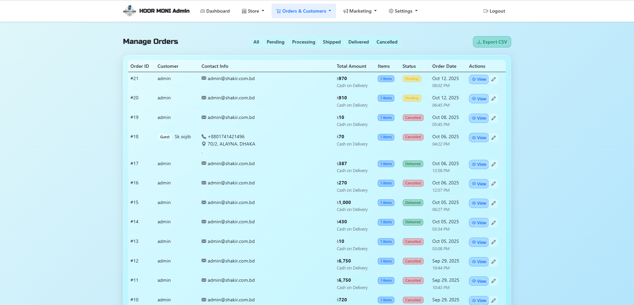This screenshot has height=305, width=634.
Task: Go to Dashboard page
Action: click(215, 11)
